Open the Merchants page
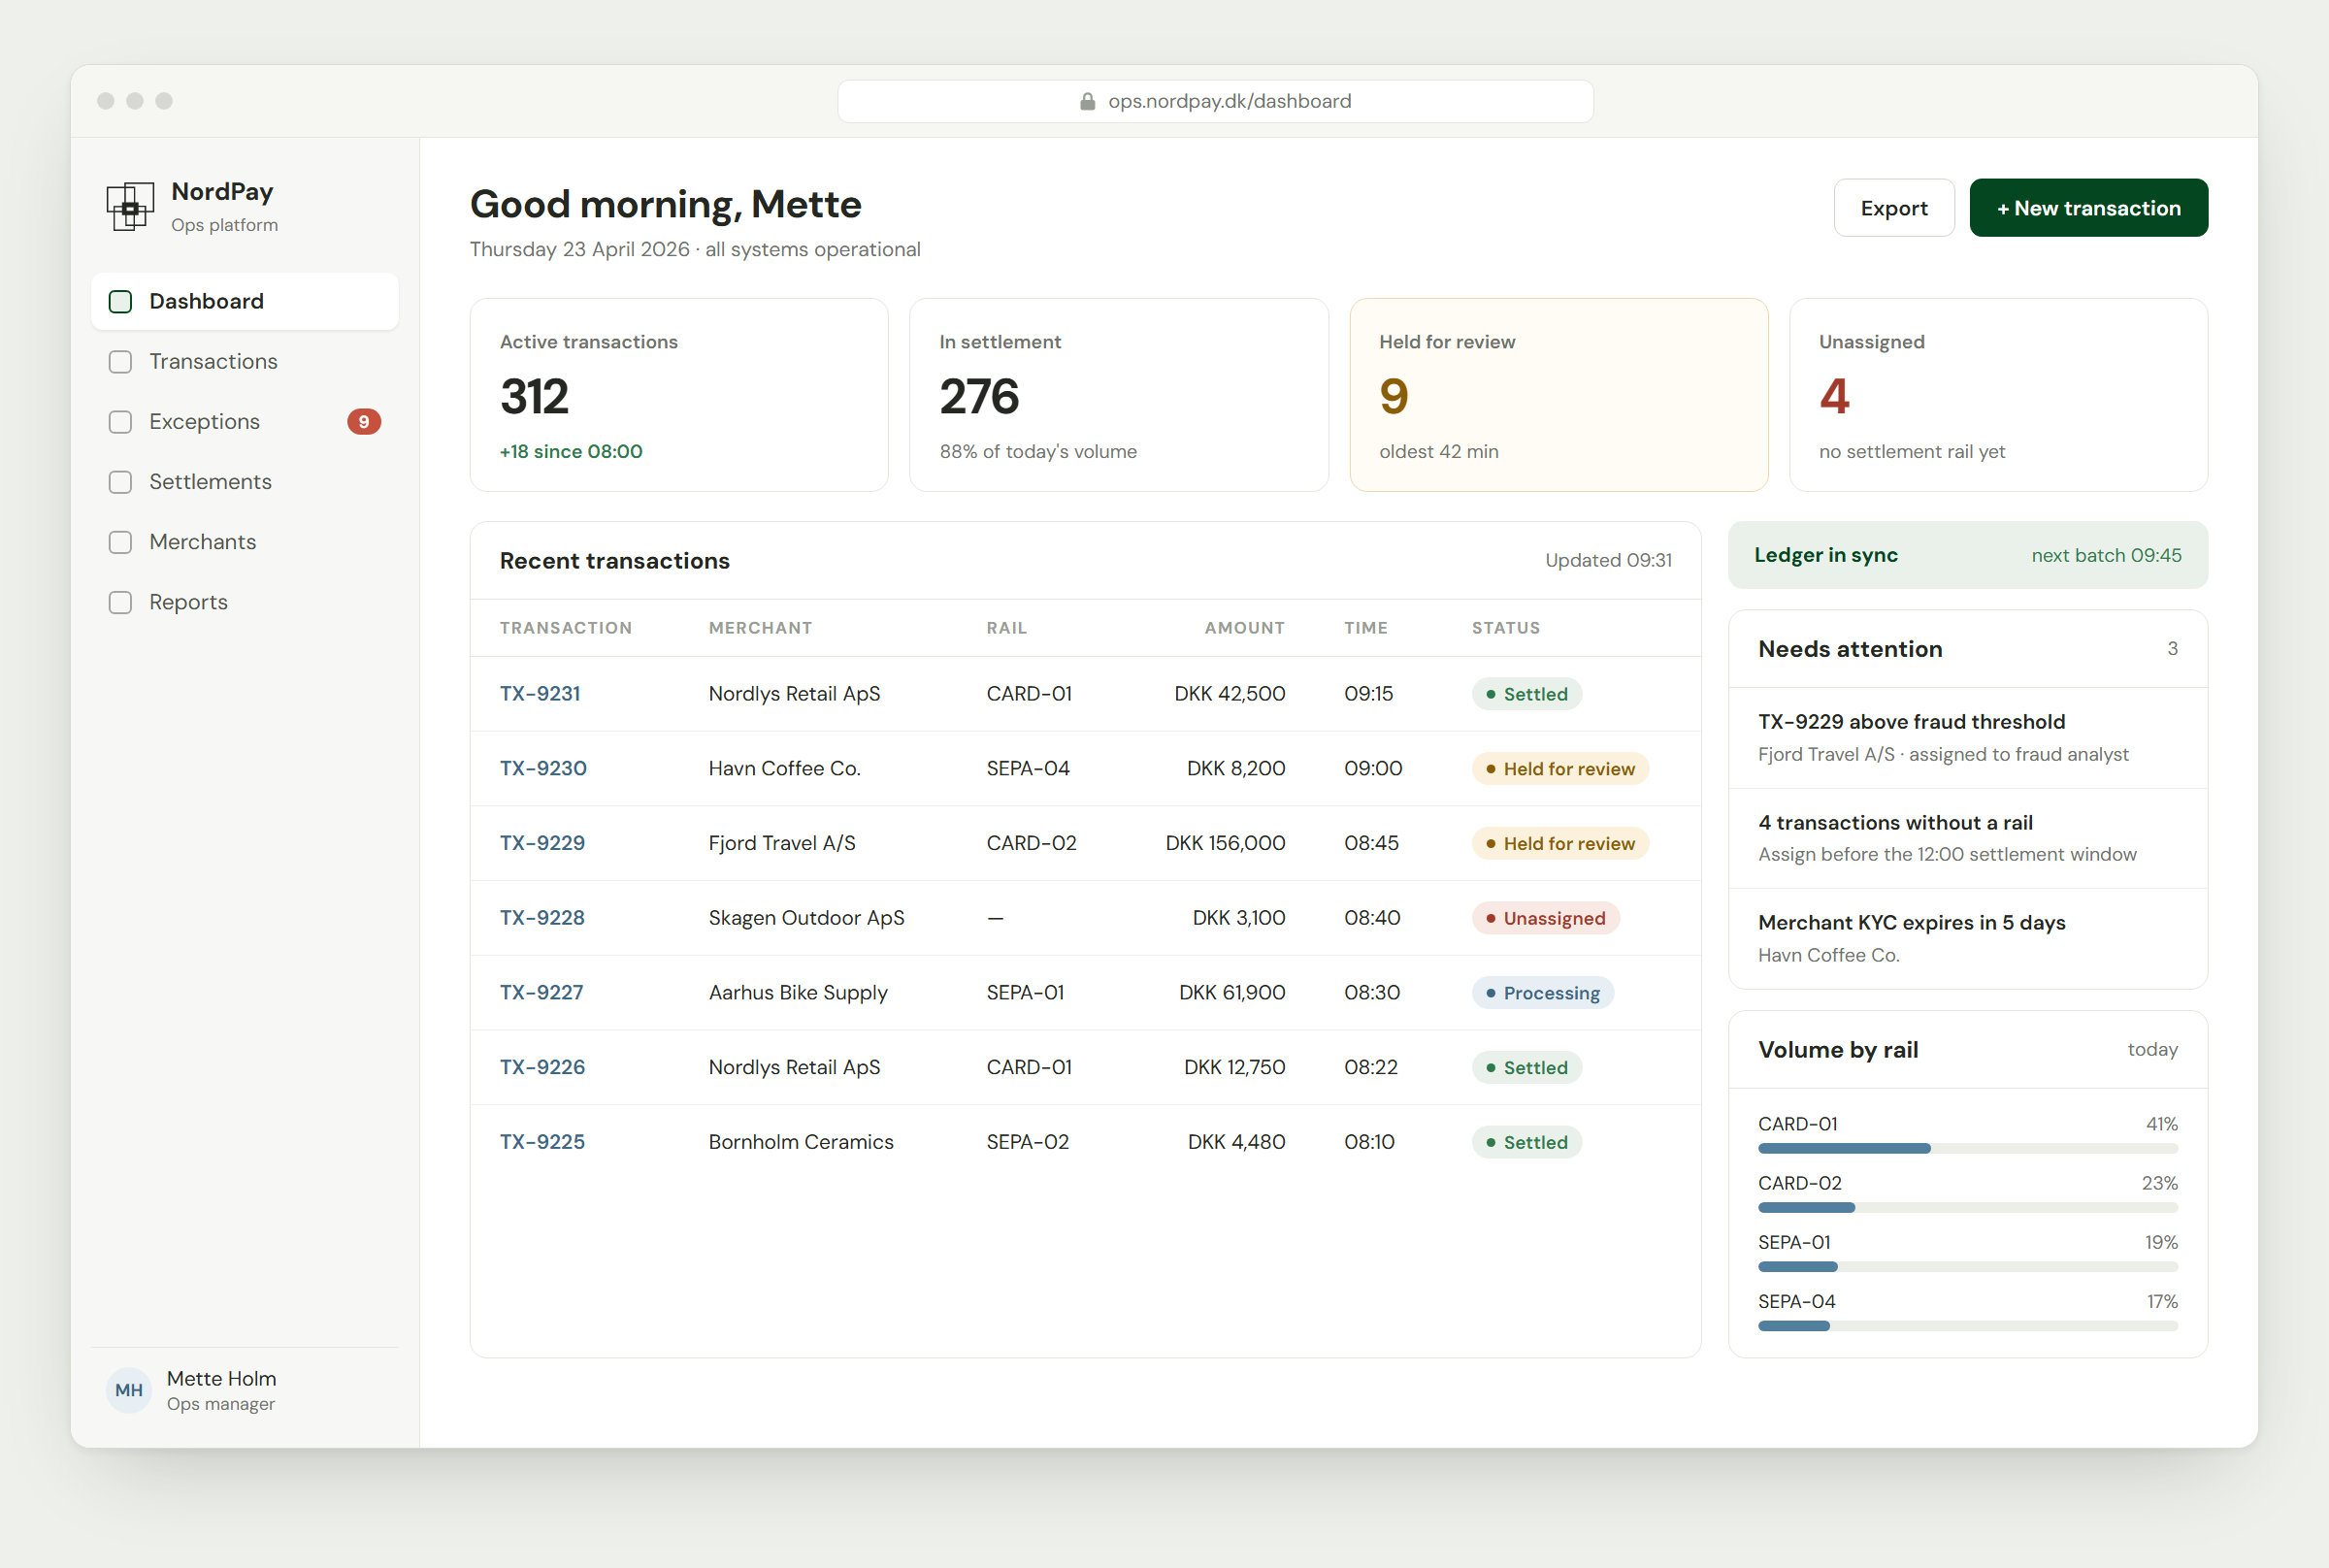 tap(245, 541)
